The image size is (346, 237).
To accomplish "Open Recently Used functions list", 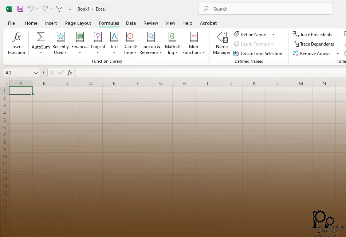I will coord(60,43).
